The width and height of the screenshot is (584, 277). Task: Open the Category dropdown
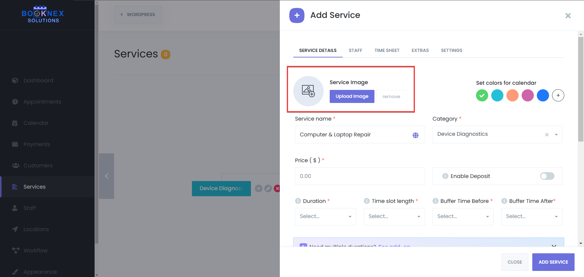(556, 135)
